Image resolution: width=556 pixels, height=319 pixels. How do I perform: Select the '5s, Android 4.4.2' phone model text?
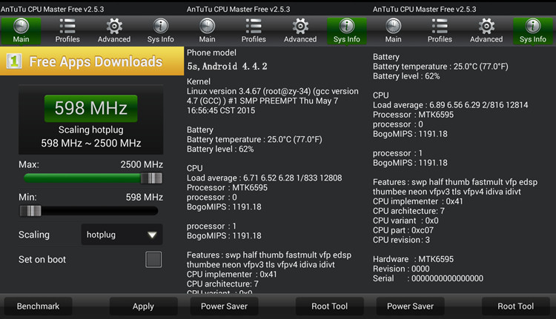pyautogui.click(x=228, y=66)
